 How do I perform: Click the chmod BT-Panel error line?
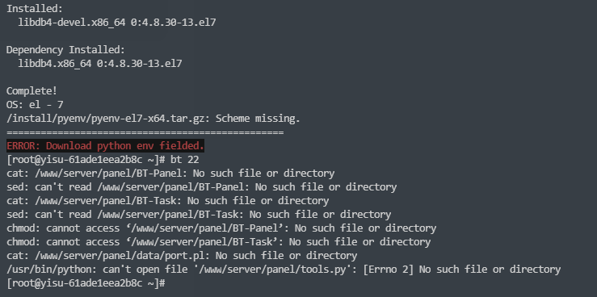pyautogui.click(x=221, y=228)
